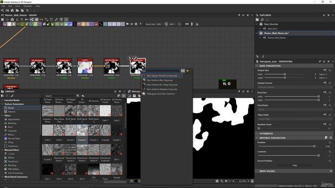335x188 pixels.
Task: Click the filter funnel icon in Library
Action: [x=78, y=96]
